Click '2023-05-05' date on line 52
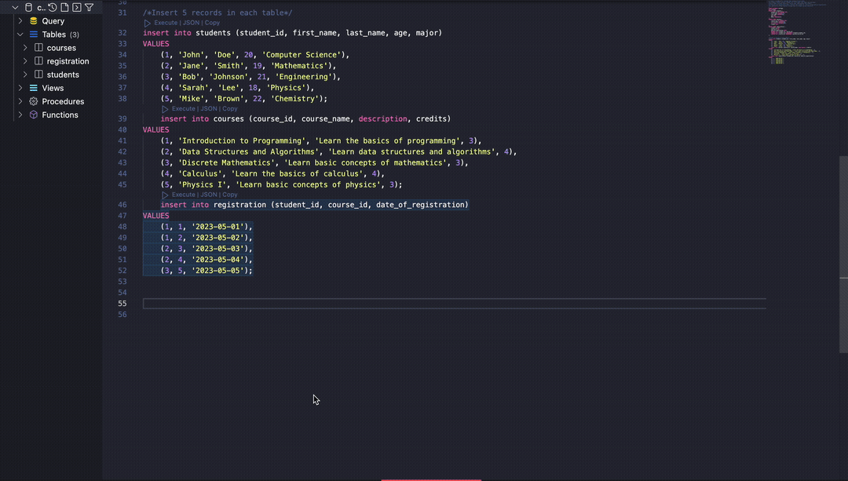This screenshot has width=848, height=481. (217, 271)
